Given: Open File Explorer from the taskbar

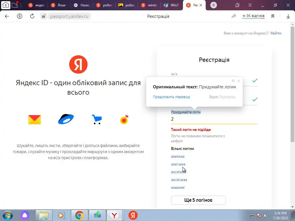Looking at the screenshot, I should click(x=44, y=215).
